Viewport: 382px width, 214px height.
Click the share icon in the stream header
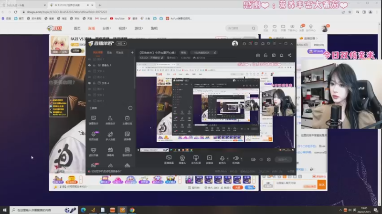[289, 55]
